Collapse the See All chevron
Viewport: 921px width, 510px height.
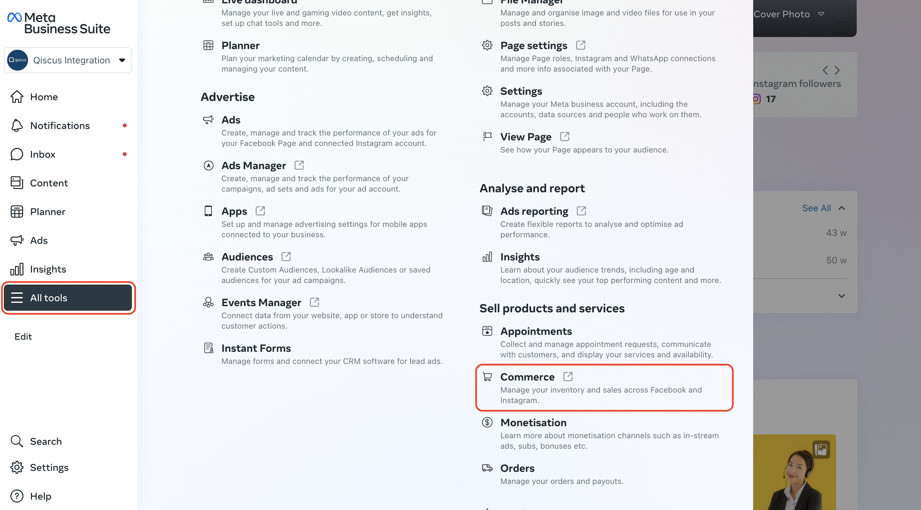click(x=842, y=208)
